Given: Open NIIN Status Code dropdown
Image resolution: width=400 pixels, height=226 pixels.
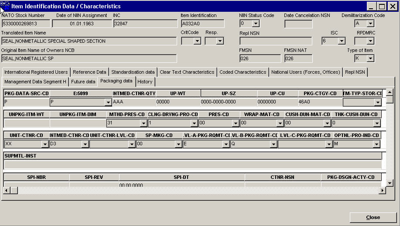Looking at the screenshot, I should [x=256, y=24].
